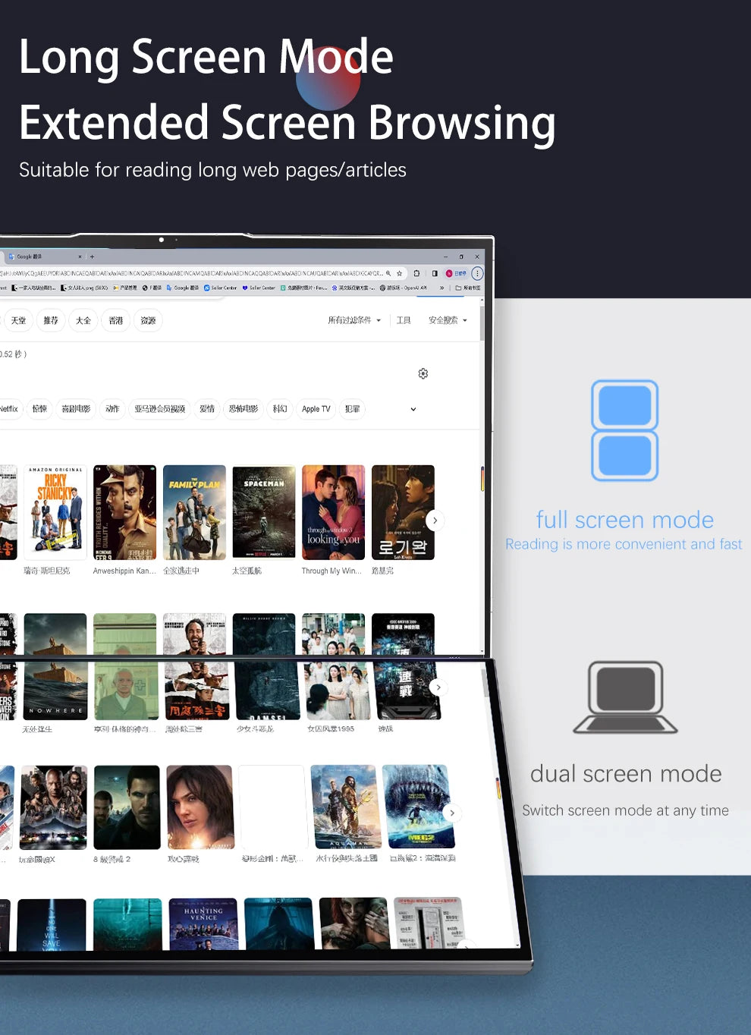
Task: Open the Spaceman movie poster
Action: (264, 512)
